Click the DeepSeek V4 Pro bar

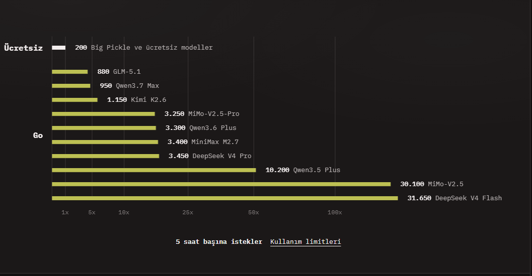coord(106,156)
